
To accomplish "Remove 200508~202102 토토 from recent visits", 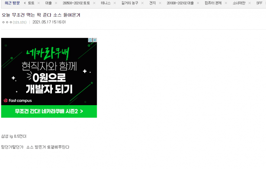I will [x=94, y=3].
